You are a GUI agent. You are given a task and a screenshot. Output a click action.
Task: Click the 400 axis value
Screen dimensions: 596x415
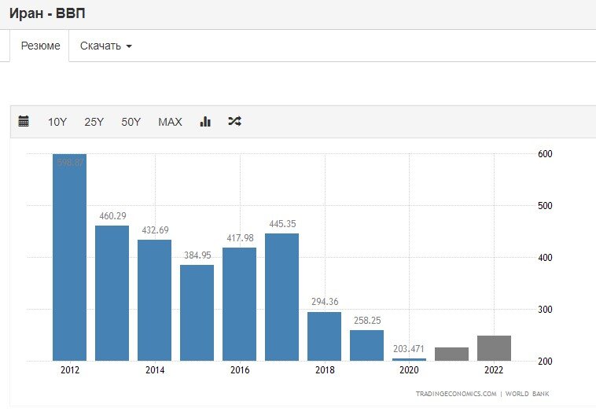coord(545,258)
